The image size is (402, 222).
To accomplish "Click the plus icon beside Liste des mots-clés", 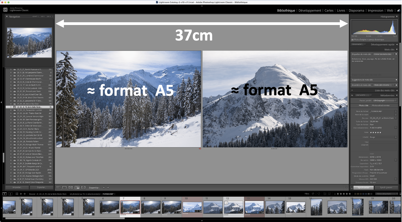I will pyautogui.click(x=352, y=90).
